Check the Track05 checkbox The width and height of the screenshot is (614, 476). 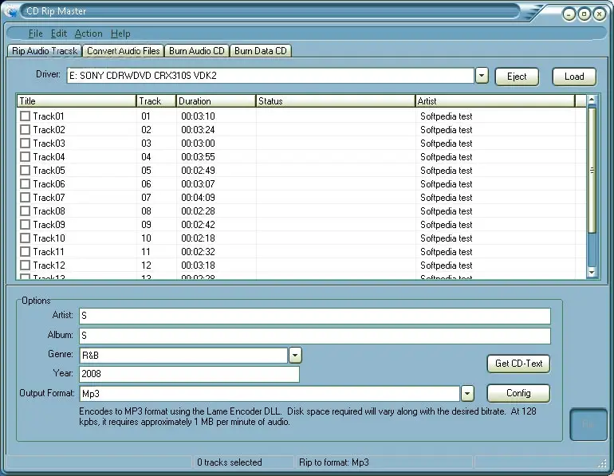pos(25,171)
